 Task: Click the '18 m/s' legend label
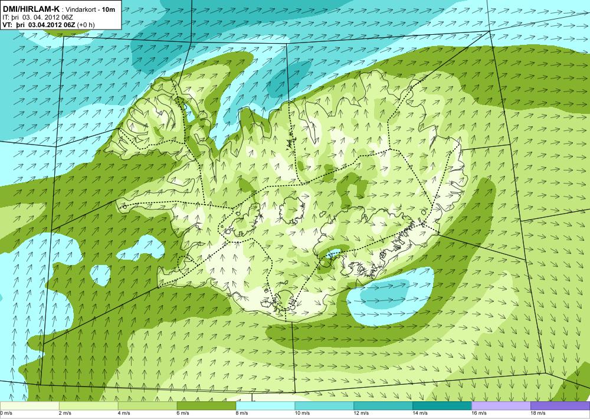click(538, 413)
